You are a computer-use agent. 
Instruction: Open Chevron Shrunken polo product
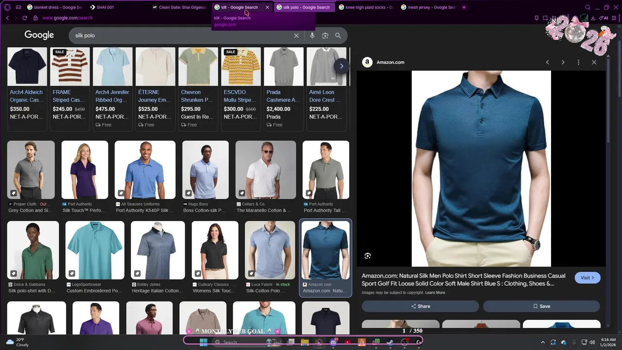[198, 88]
